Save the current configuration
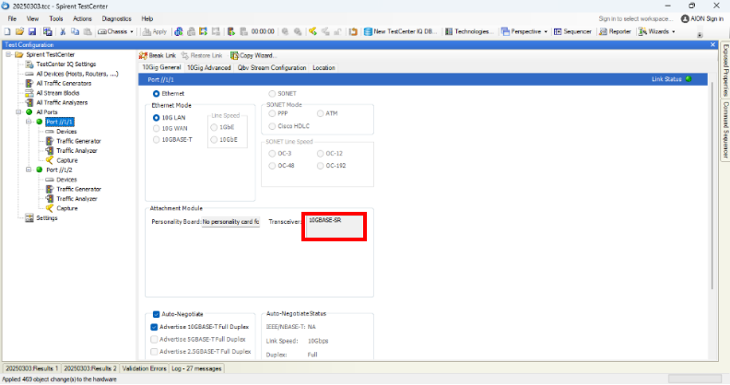Image resolution: width=730 pixels, height=385 pixels. (32, 31)
